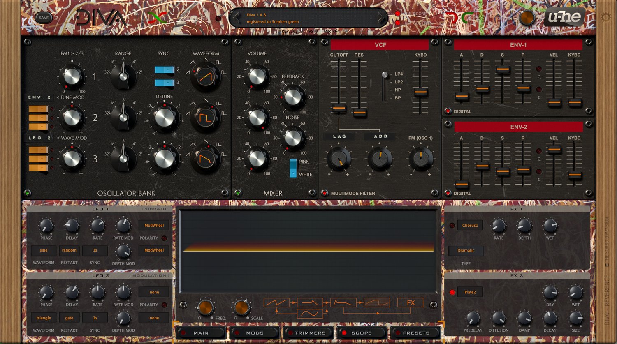Viewport: 617px width, 344px height.
Task: Open the Chorus1 effect type selector
Action: [470, 225]
